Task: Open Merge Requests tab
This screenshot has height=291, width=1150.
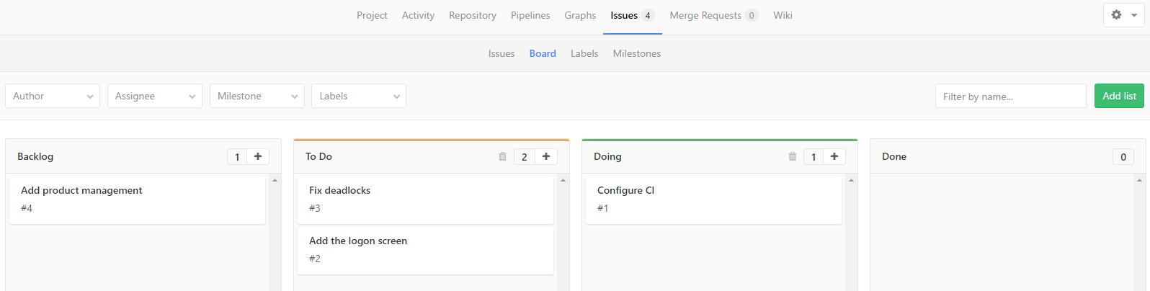Action: (713, 16)
